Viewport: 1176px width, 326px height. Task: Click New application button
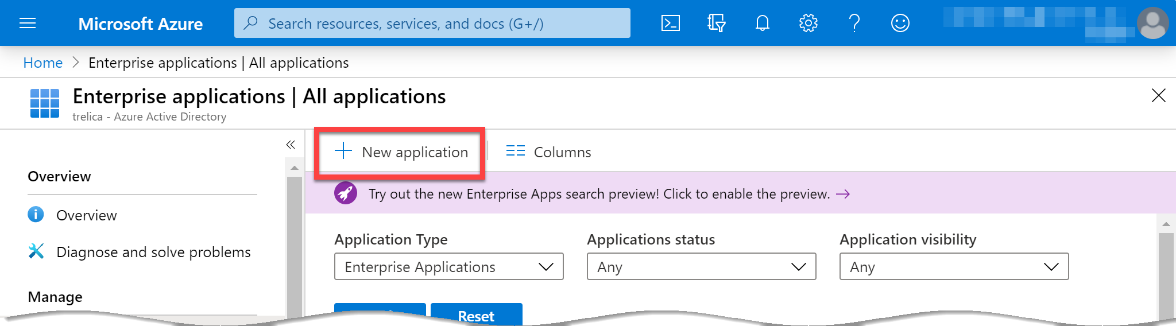[400, 152]
